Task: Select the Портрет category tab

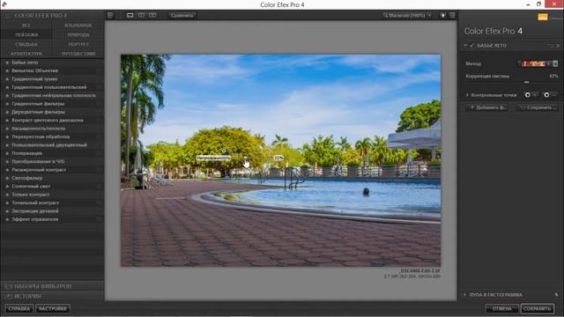Action: (78, 44)
